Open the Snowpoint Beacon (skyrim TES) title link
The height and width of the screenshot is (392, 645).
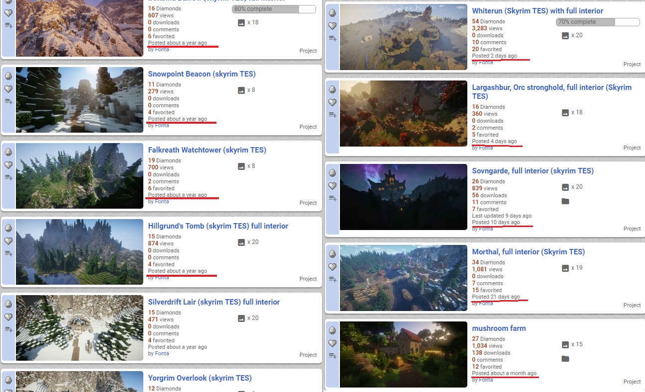click(202, 74)
